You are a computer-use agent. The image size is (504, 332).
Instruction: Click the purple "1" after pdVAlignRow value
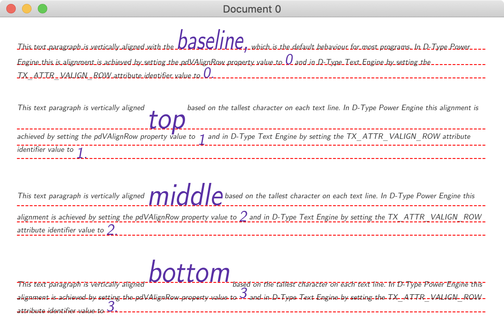(202, 140)
